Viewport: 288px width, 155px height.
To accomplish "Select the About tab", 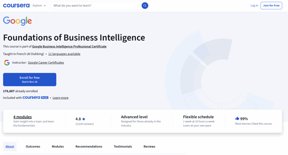I will (x=10, y=146).
